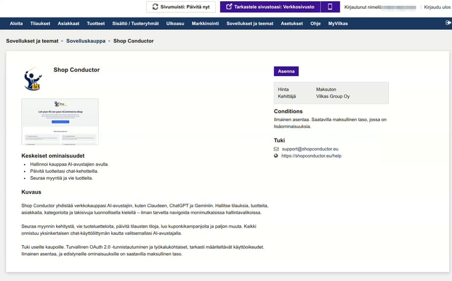The height and width of the screenshot is (281, 452).
Task: Click the envelope icon beside support email
Action: point(276,149)
